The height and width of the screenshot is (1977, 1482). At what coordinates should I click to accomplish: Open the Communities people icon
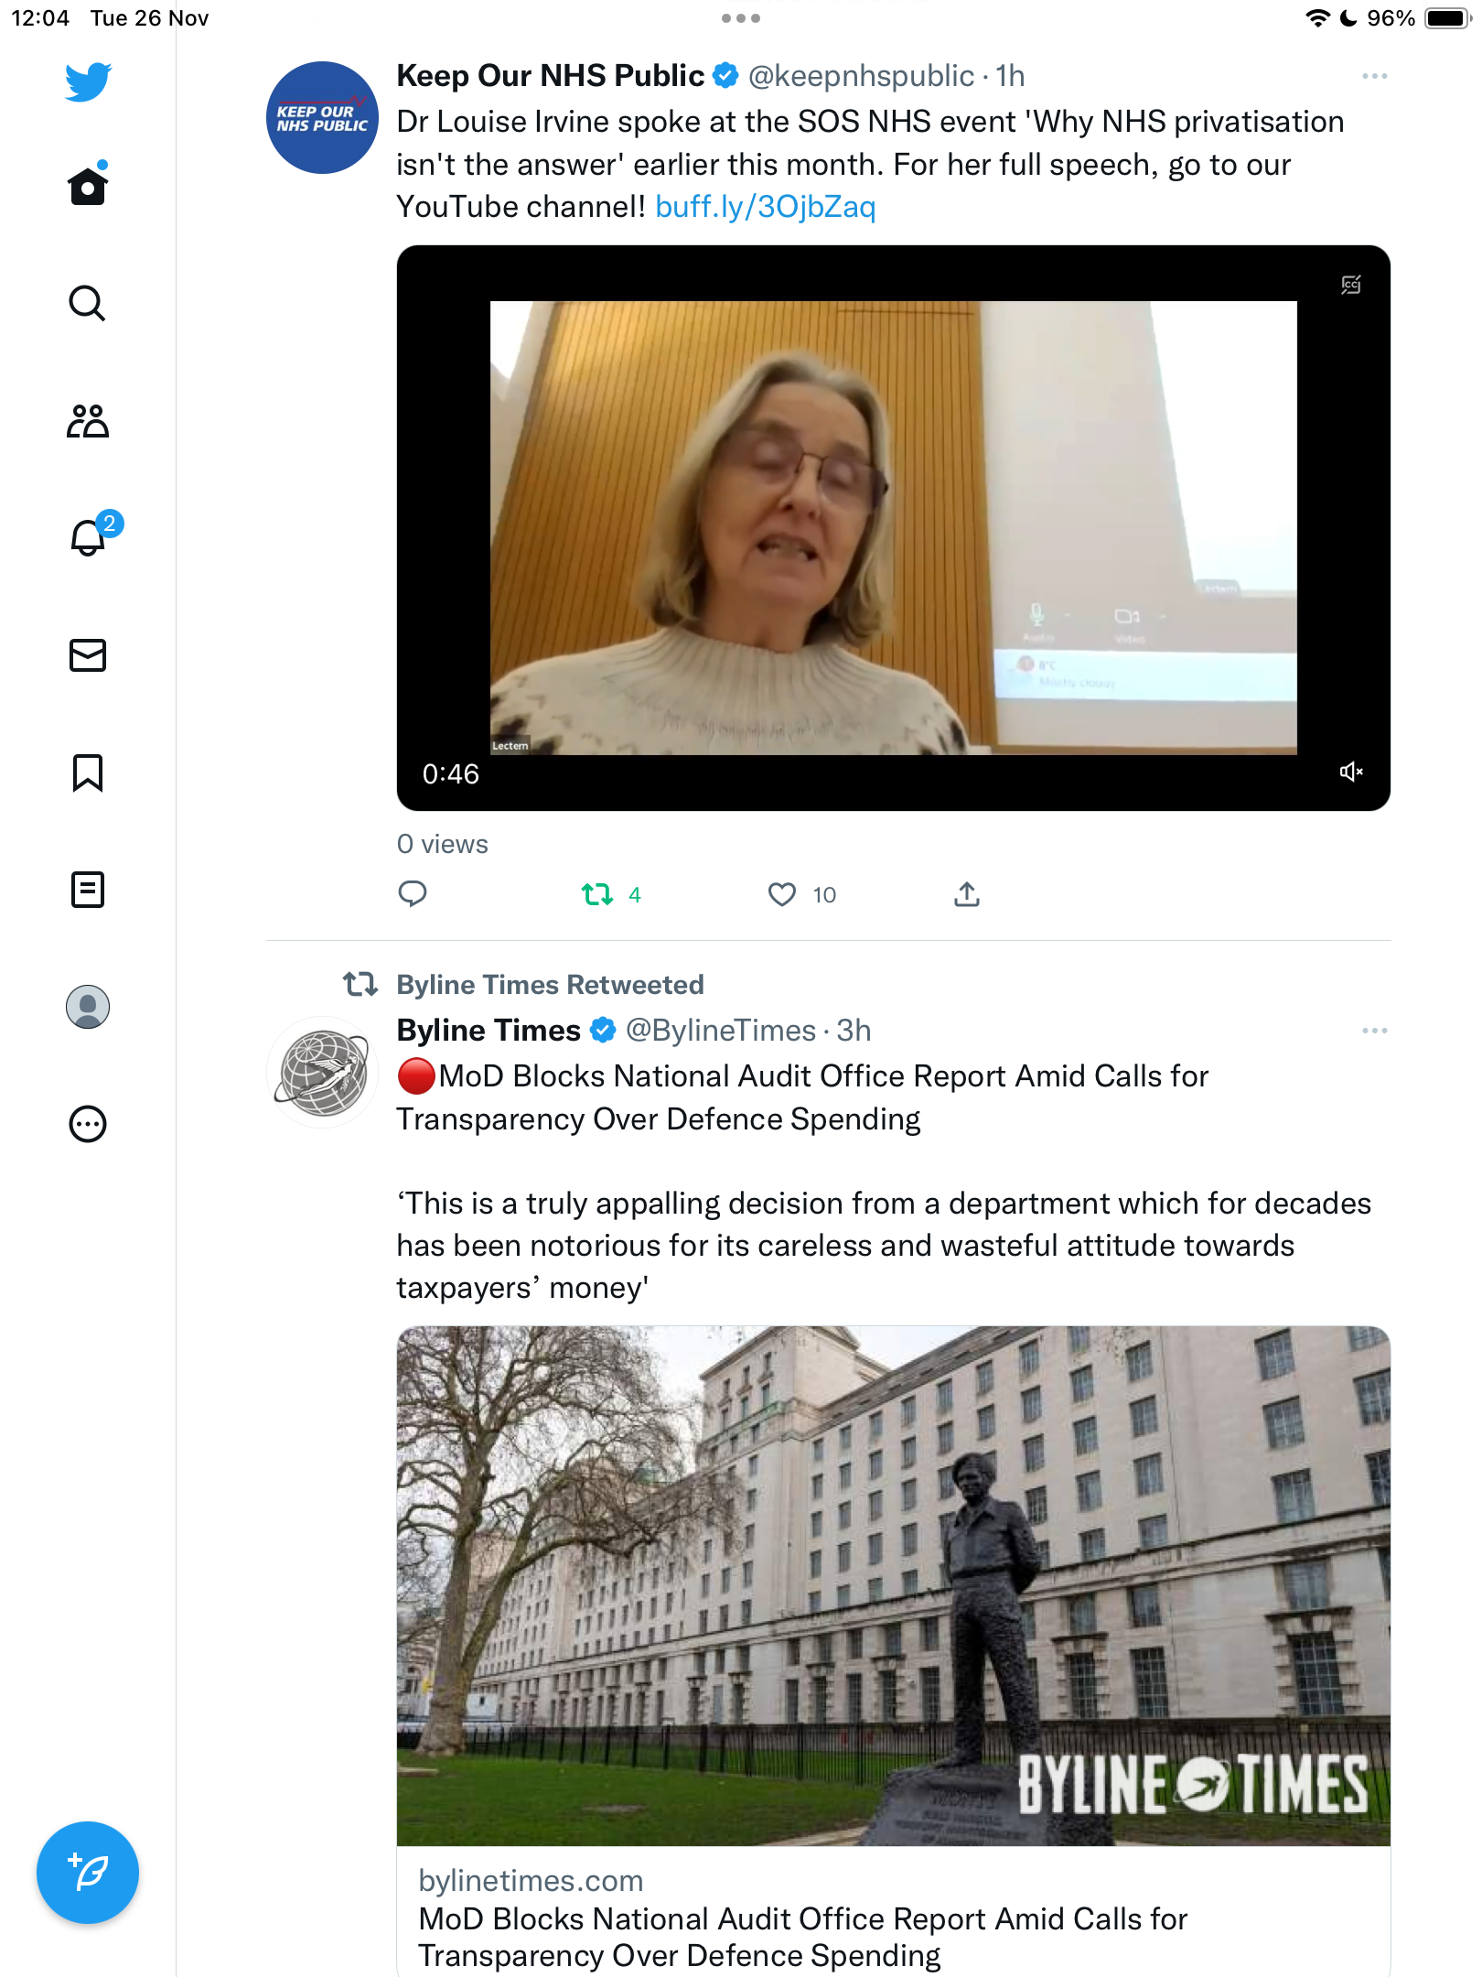(88, 421)
